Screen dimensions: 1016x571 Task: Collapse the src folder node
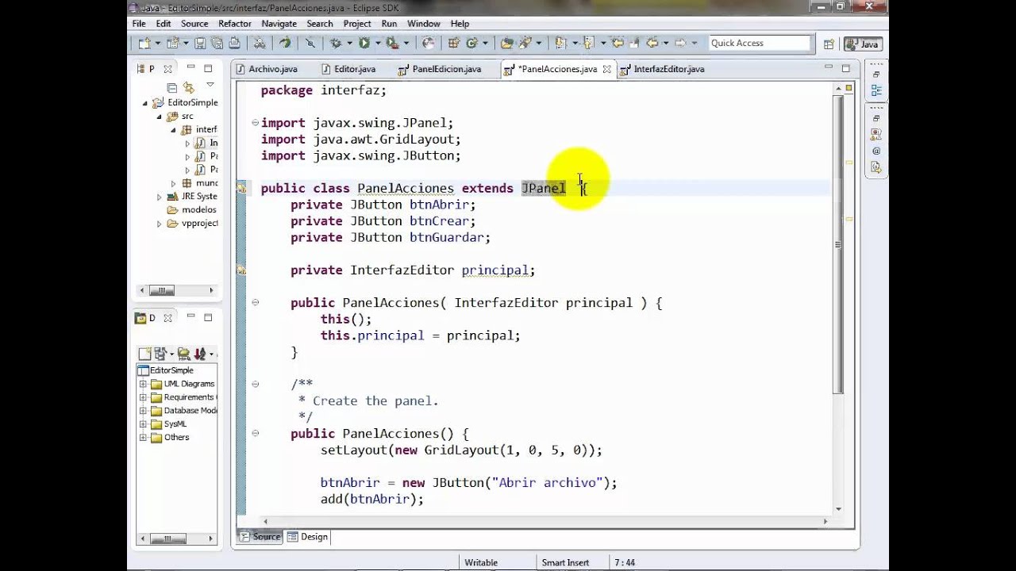pos(159,117)
